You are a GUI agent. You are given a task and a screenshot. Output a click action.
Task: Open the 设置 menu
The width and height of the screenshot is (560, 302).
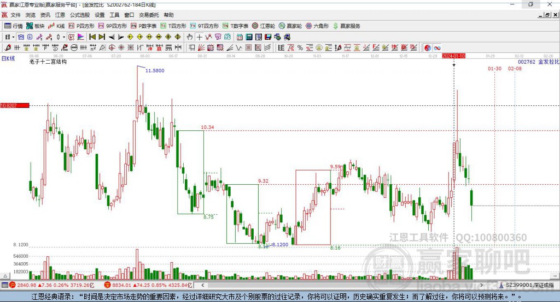pyautogui.click(x=100, y=15)
